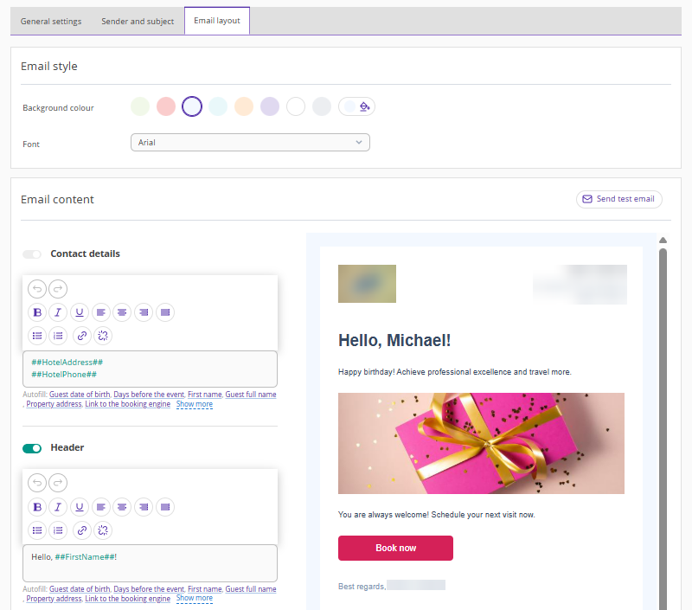Screen dimensions: 692x610
Task: Align left in Contact details editor
Action: pyautogui.click(x=100, y=312)
